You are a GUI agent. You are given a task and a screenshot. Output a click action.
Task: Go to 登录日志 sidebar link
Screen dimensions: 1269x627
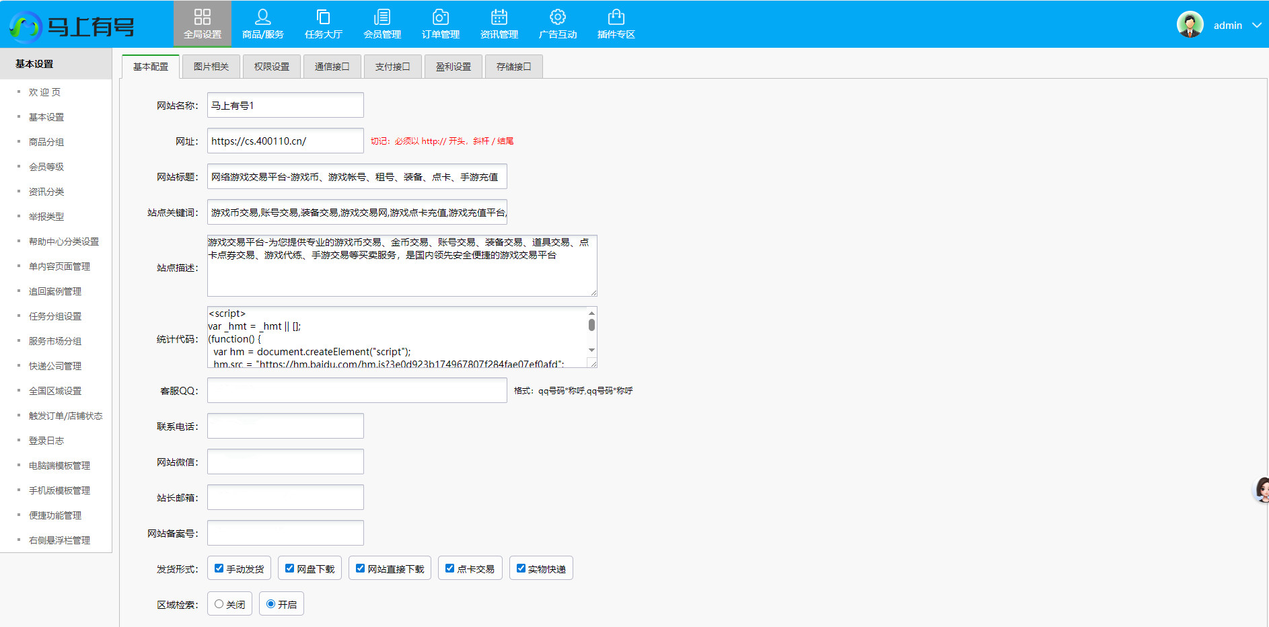click(46, 441)
